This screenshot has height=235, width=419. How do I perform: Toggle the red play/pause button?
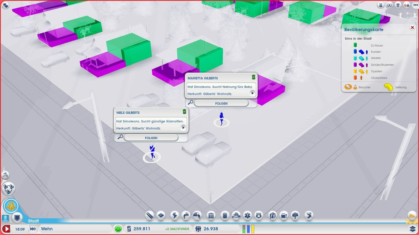[x=6, y=229]
